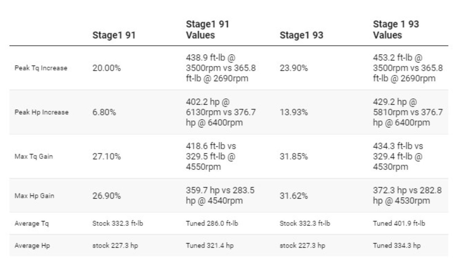Select the "Max Hp Gain" row label
Viewport: 461px width, 266px height.
pos(34,196)
